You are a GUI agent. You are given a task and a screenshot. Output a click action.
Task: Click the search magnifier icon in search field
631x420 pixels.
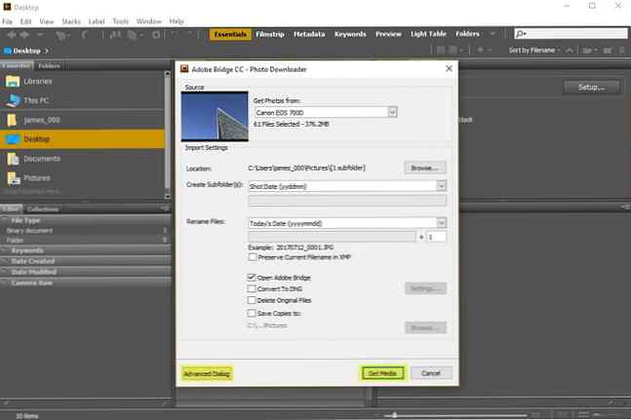coord(521,34)
